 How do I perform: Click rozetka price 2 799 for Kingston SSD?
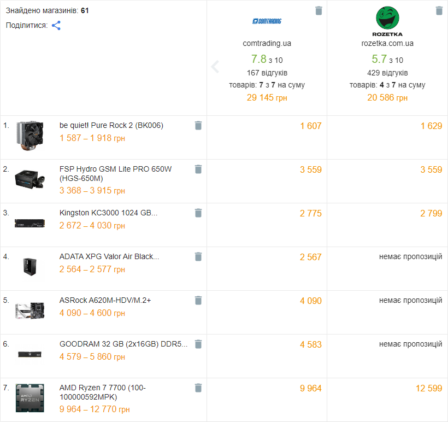(431, 214)
